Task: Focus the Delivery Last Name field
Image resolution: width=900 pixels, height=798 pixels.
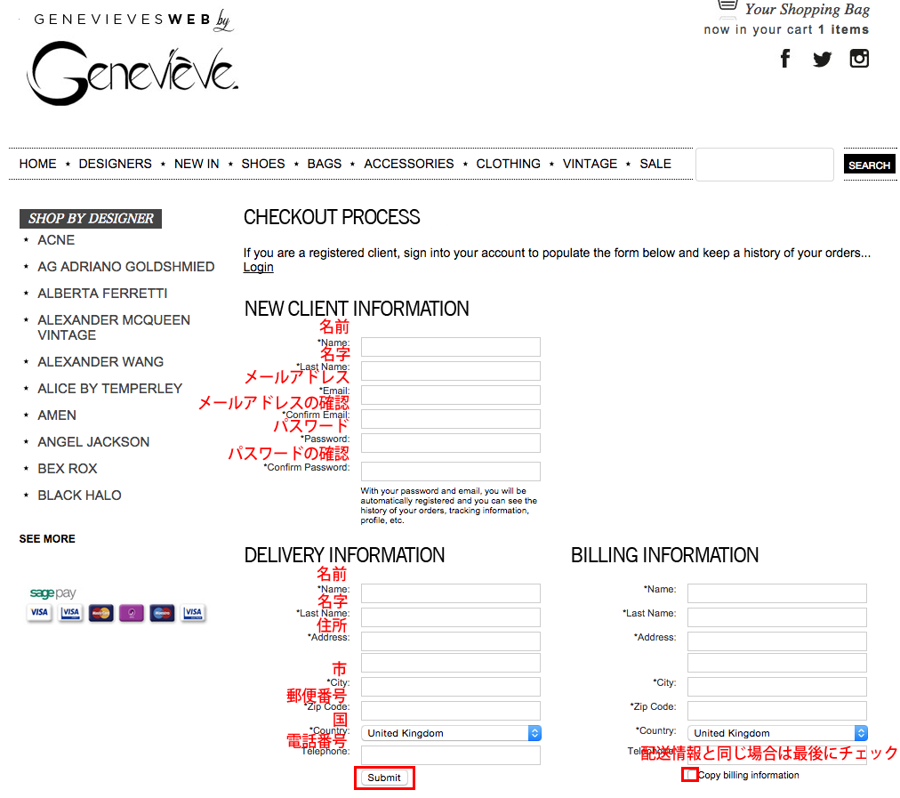Action: pyautogui.click(x=451, y=617)
